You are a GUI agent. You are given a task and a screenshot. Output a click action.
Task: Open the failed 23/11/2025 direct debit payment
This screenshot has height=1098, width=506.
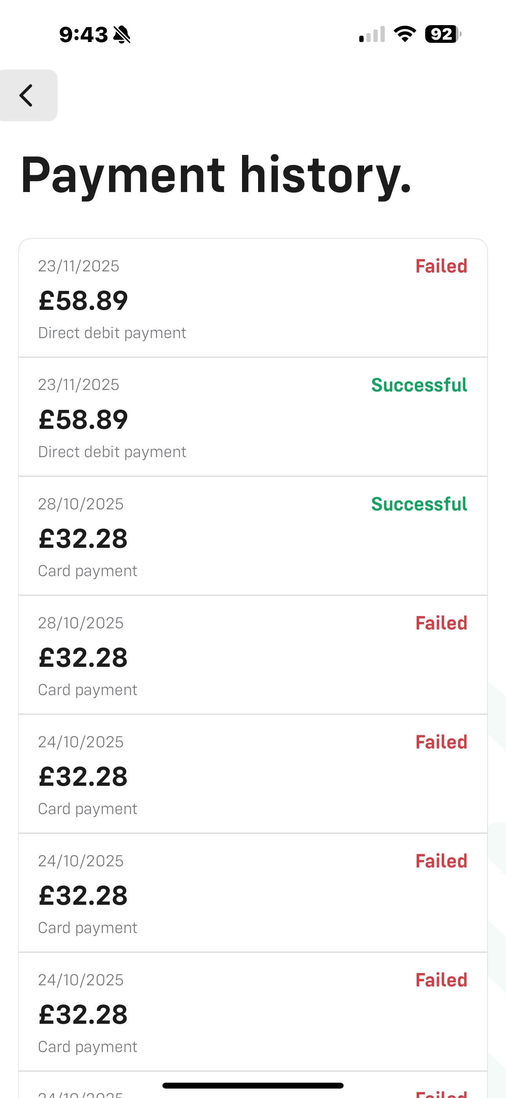253,298
